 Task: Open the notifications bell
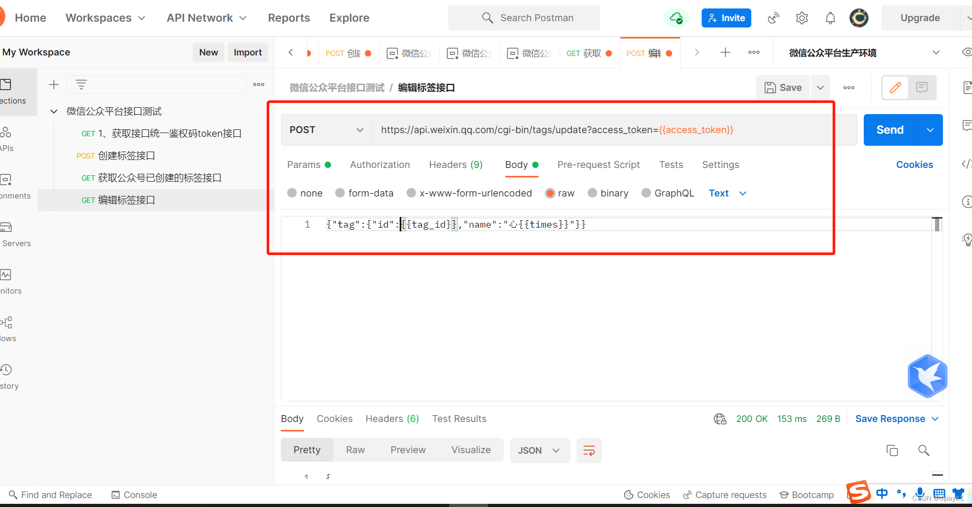tap(831, 18)
